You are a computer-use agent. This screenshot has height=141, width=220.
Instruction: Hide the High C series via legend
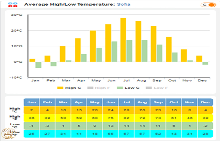coord(69,88)
